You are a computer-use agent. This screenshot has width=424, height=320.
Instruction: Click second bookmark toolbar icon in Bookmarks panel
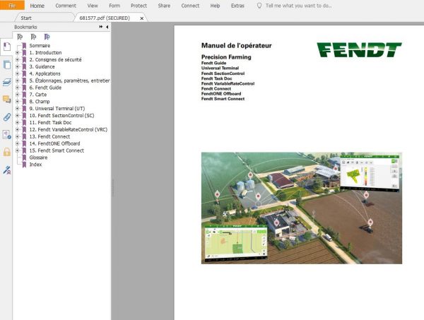pyautogui.click(x=33, y=37)
